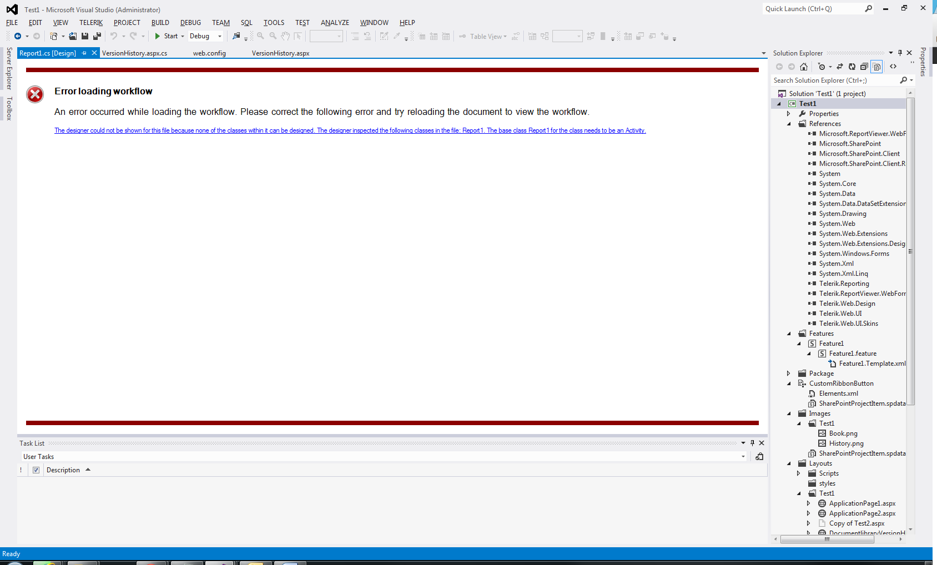
Task: Open the Server Explorer side tab
Action: [x=9, y=68]
